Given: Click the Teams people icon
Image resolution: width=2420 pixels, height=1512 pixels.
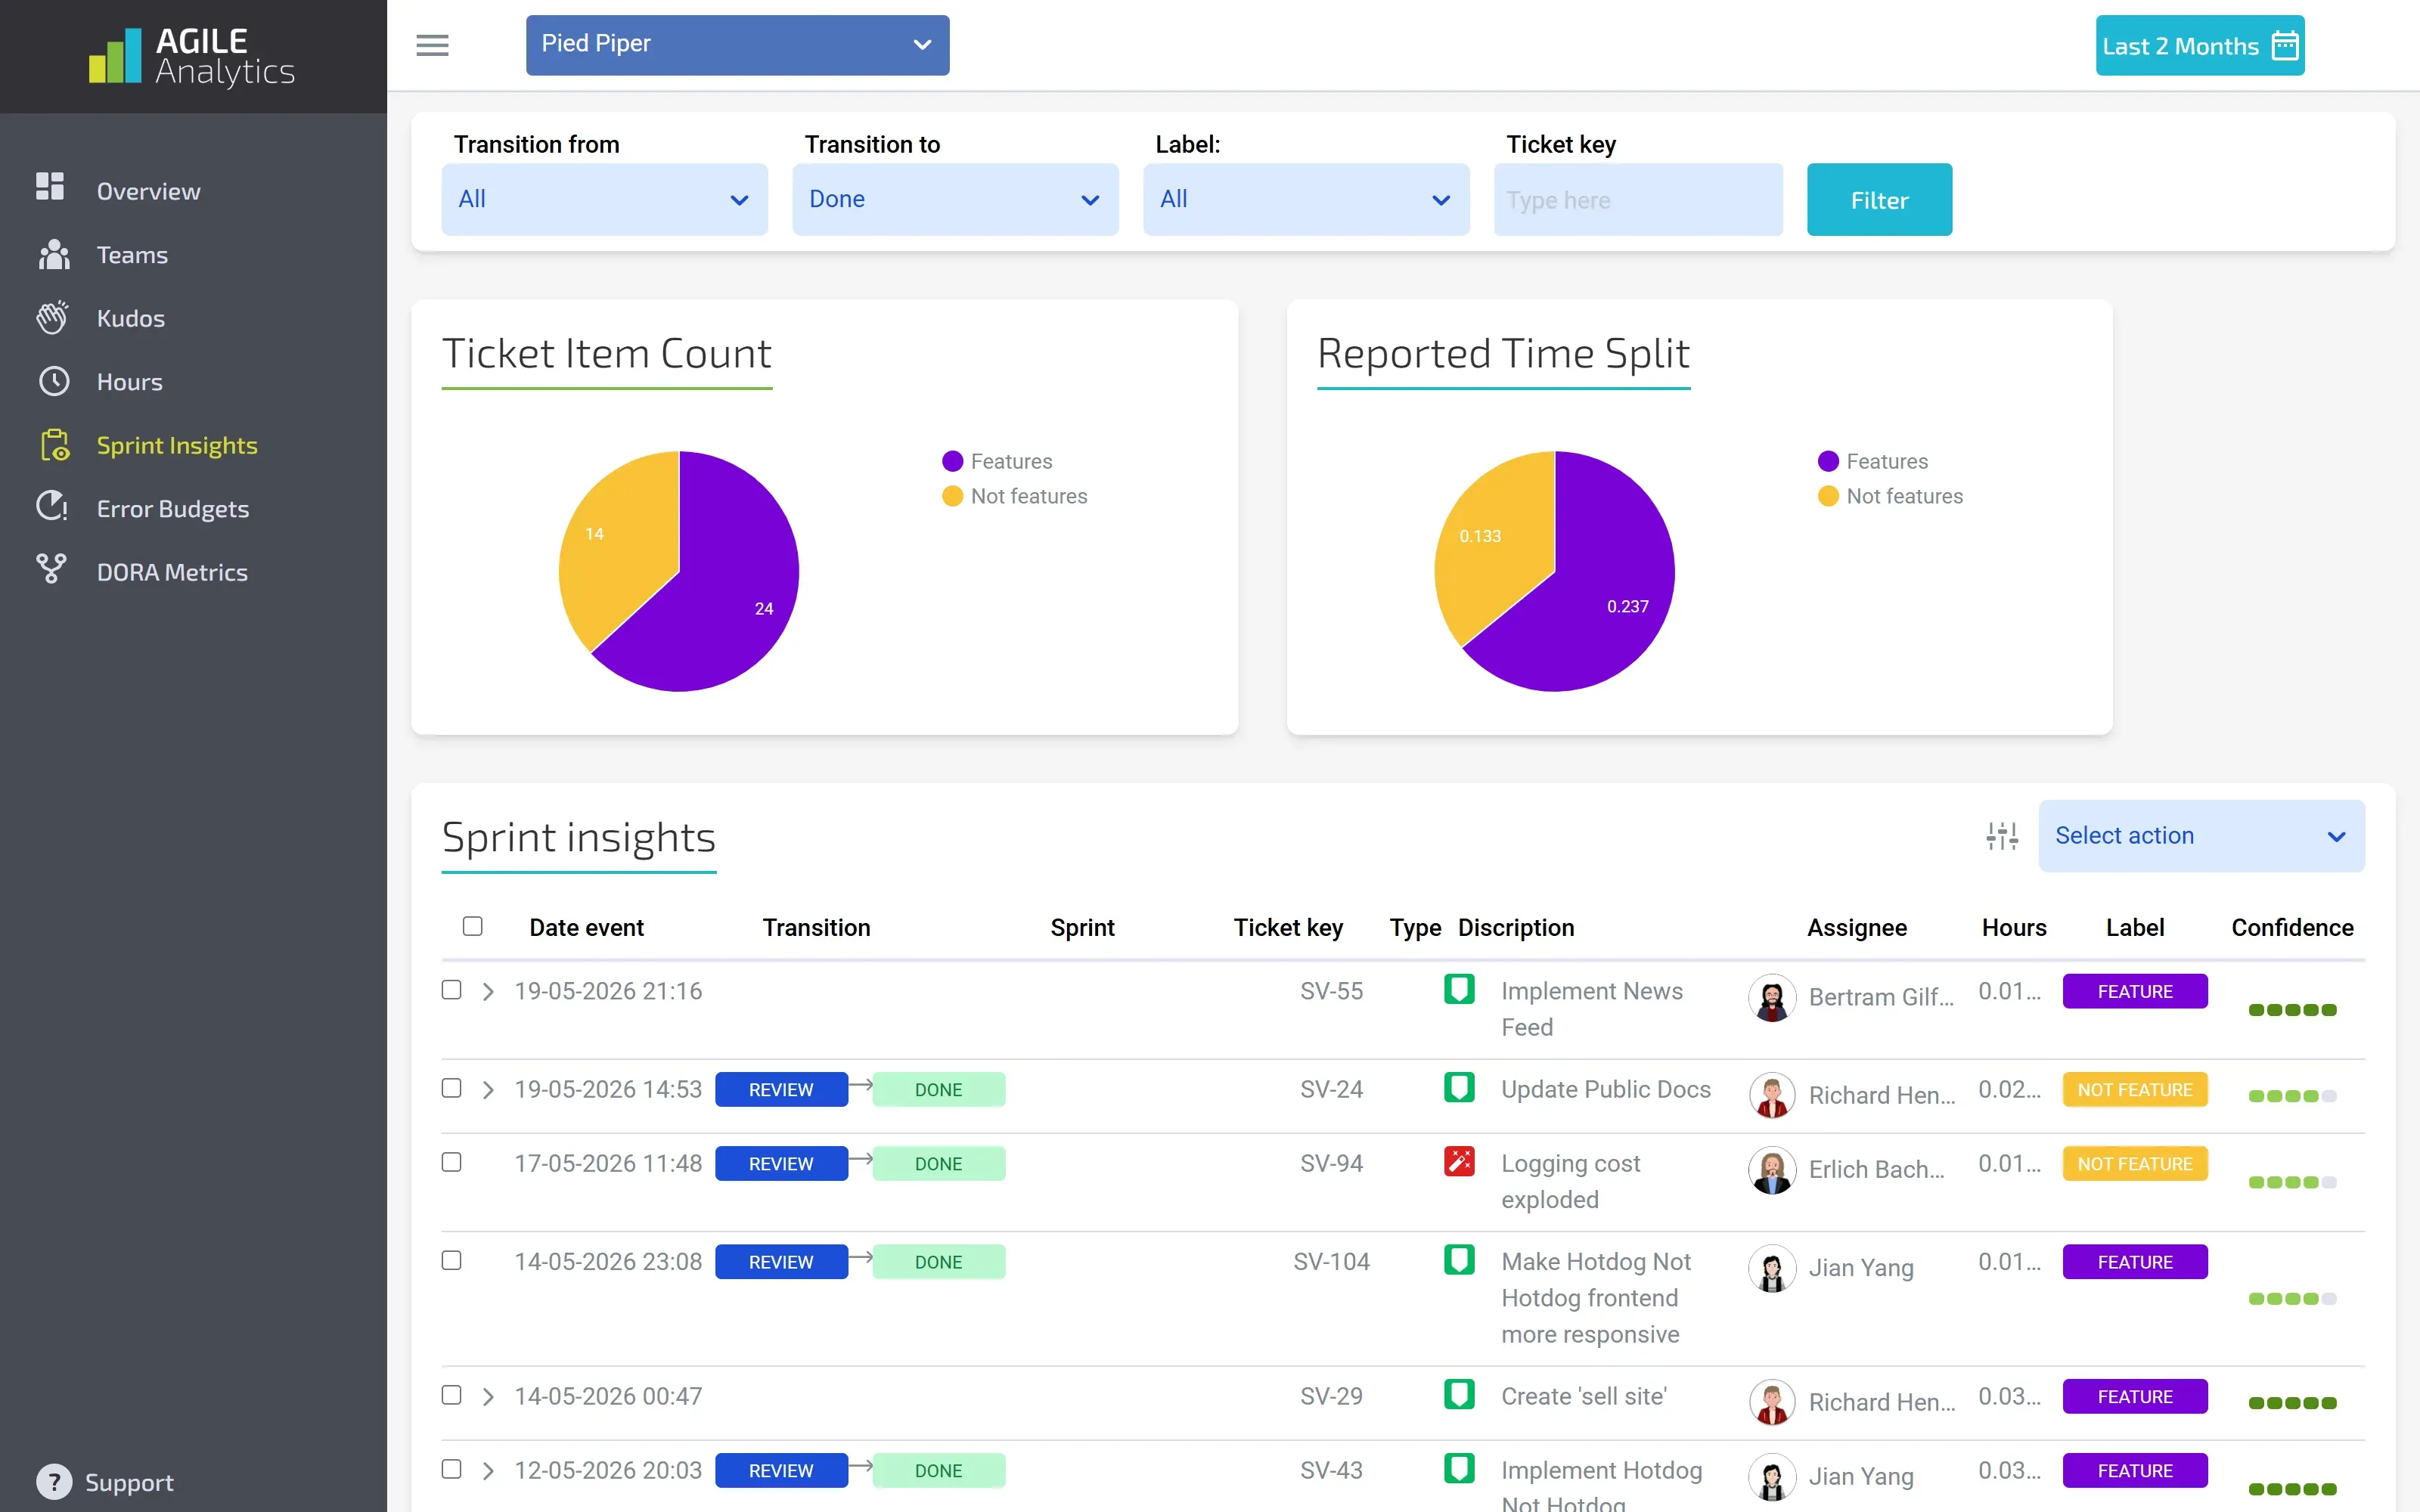Looking at the screenshot, I should [x=54, y=255].
